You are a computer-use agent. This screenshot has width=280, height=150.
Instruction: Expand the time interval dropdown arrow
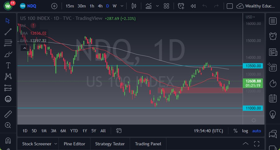coord(122,6)
